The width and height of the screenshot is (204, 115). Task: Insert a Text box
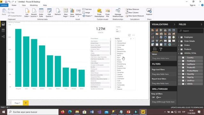coord(87,9)
